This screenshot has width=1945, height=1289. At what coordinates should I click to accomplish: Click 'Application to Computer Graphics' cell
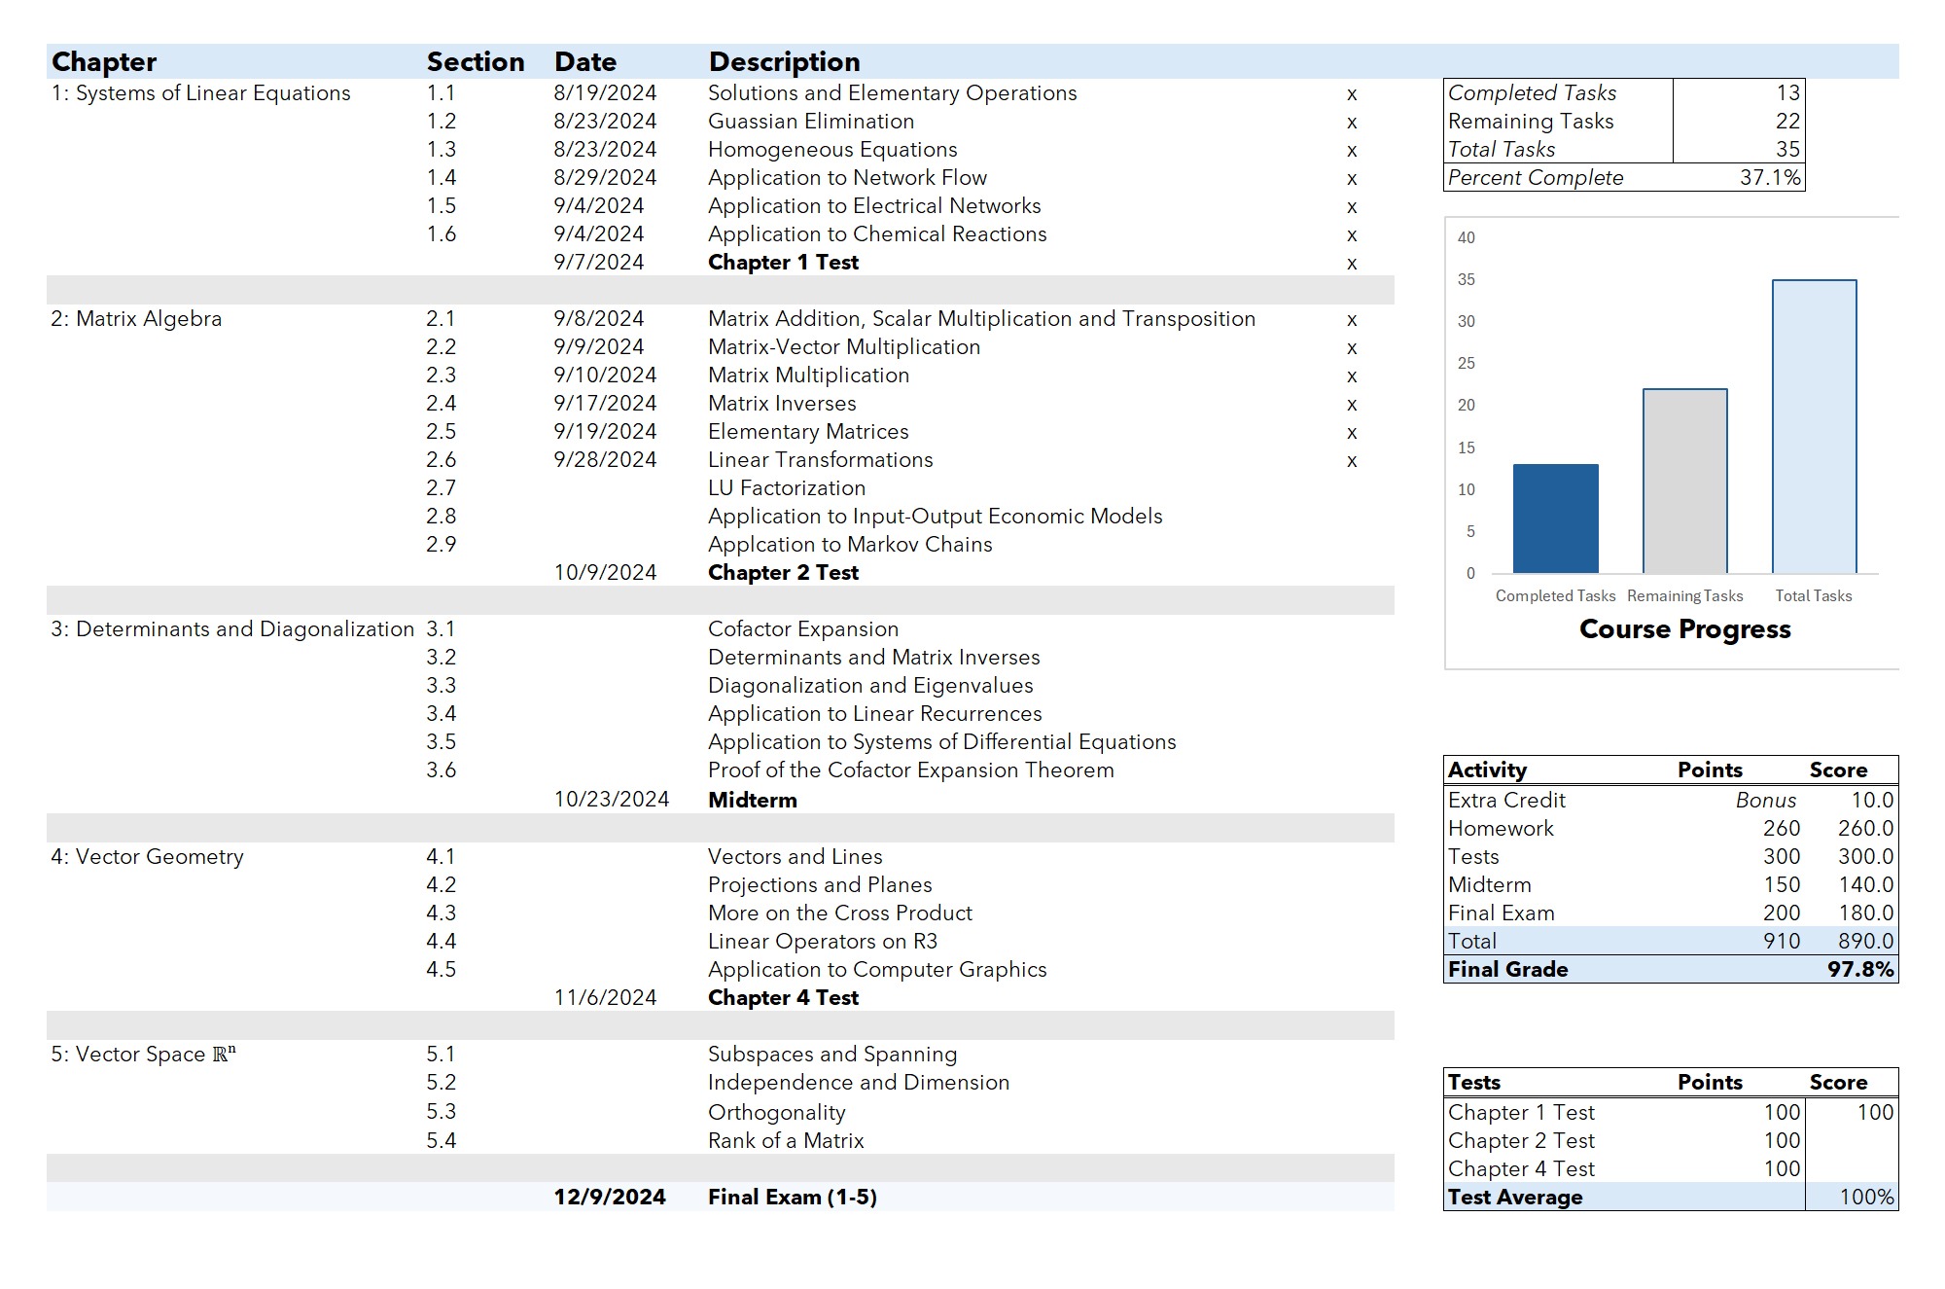tap(877, 970)
